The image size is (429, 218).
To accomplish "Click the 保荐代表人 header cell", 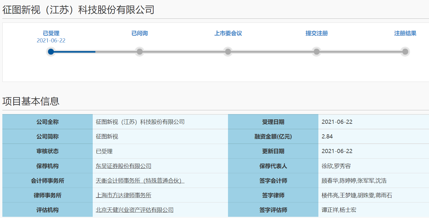I will [273, 166].
